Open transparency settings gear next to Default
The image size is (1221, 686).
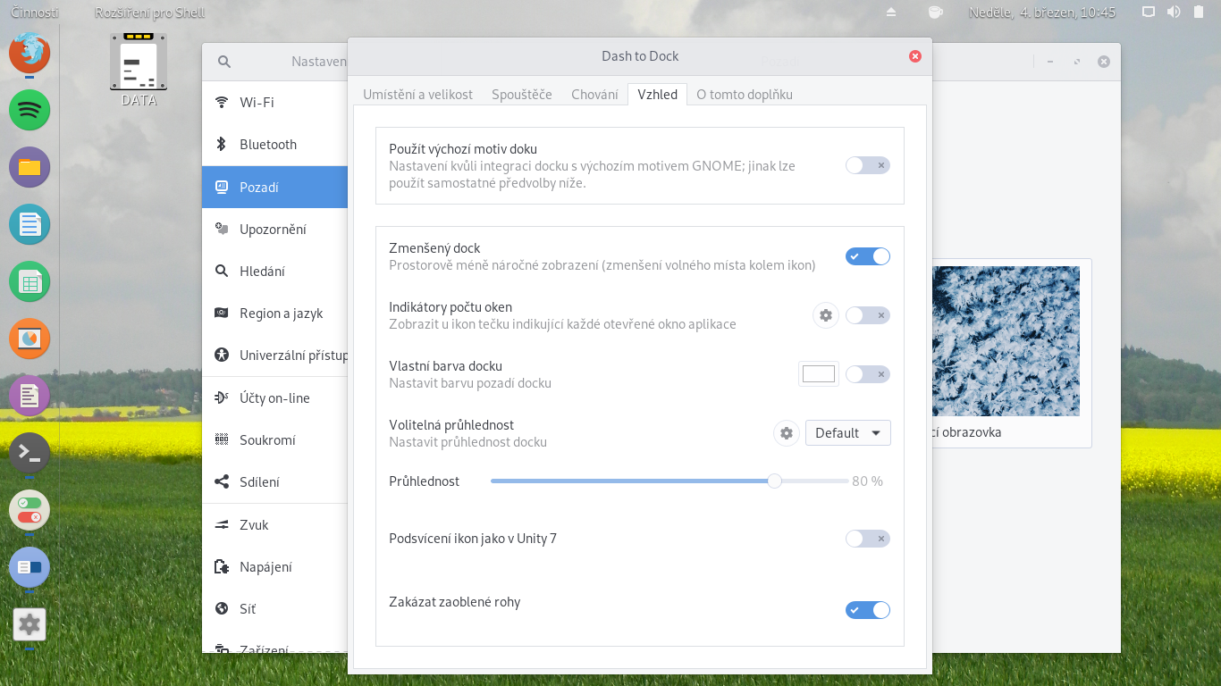787,433
